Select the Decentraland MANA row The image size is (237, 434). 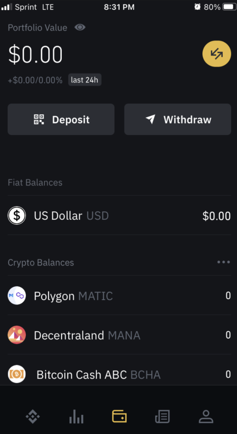(x=119, y=335)
